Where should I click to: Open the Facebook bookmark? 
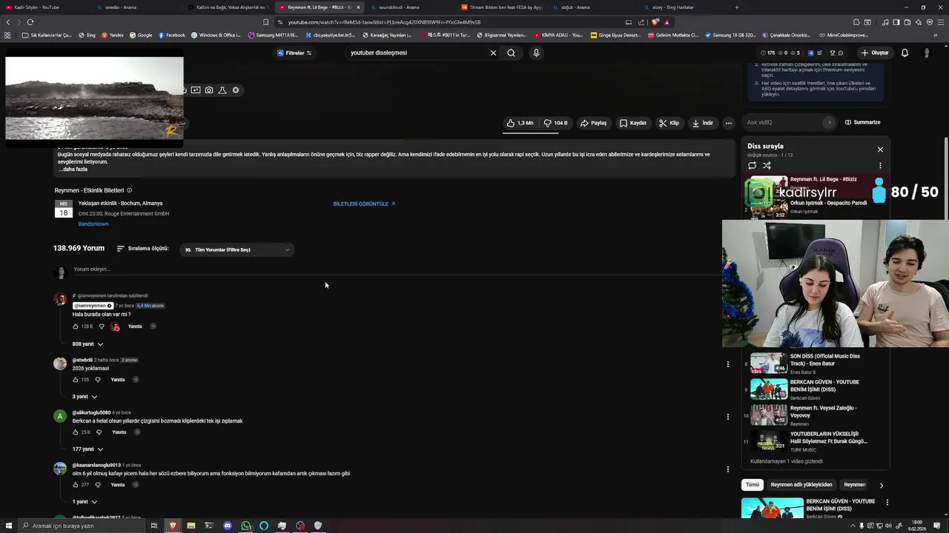(x=171, y=35)
